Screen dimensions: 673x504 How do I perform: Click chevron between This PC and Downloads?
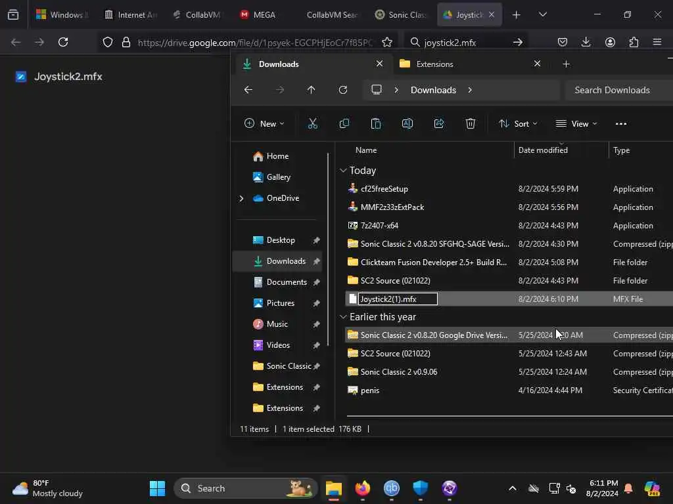396,90
